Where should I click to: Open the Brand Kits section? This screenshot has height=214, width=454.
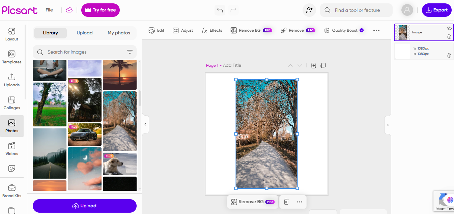tap(11, 190)
